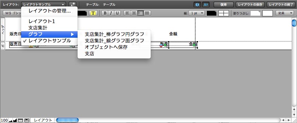
Task: Click the ヘッダ header part label
Action: [x=3, y=29]
